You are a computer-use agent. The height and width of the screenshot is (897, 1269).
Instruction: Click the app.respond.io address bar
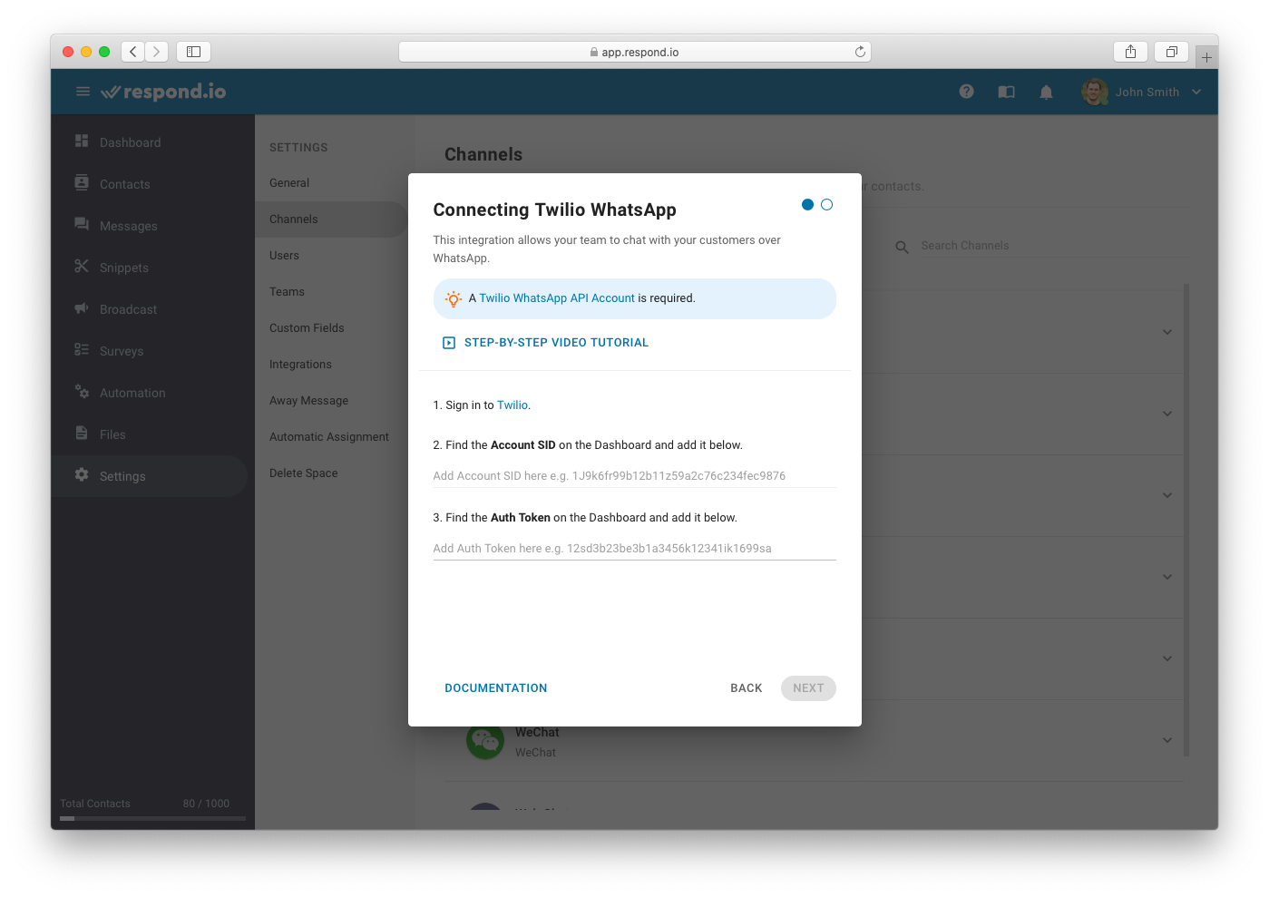tap(634, 52)
